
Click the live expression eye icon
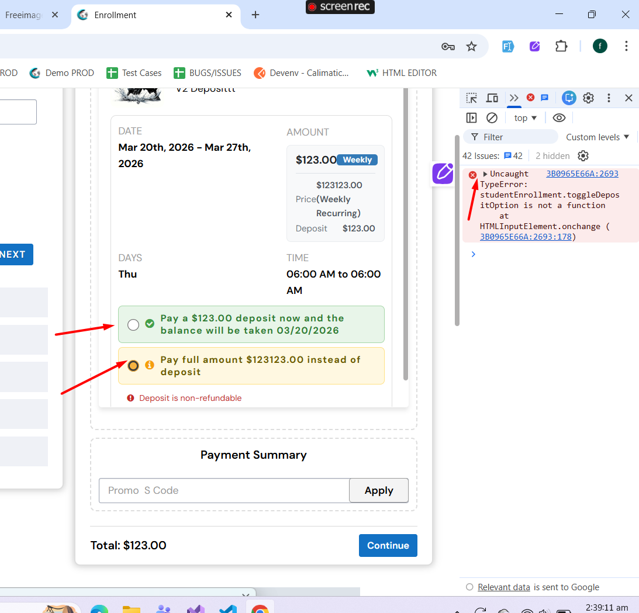pyautogui.click(x=559, y=117)
